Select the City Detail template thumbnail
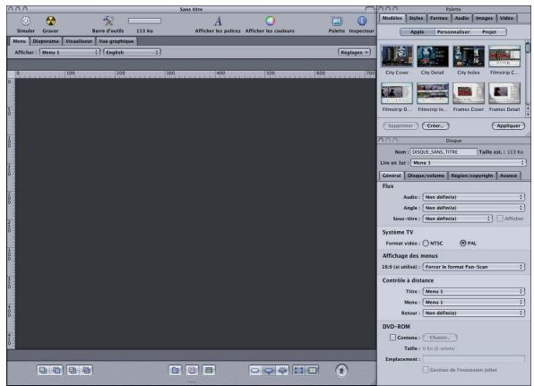The image size is (534, 386). (433, 56)
